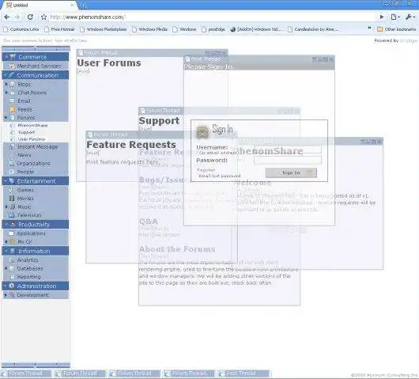Click the feather icon on Communication header
The height and width of the screenshot is (379, 419).
pos(11,75)
